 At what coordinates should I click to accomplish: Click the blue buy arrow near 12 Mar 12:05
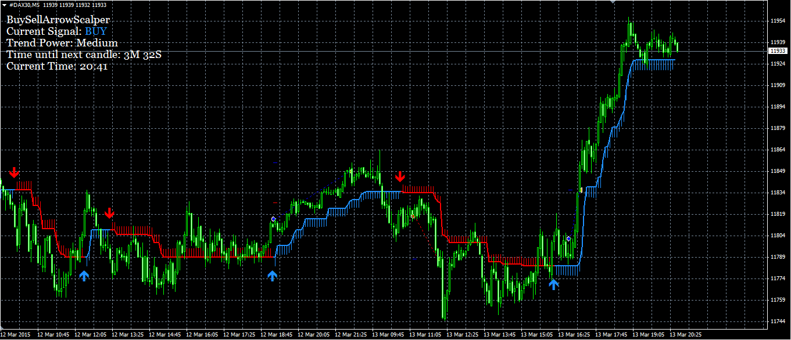(84, 276)
